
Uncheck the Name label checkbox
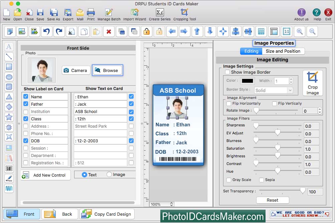(x=26, y=96)
